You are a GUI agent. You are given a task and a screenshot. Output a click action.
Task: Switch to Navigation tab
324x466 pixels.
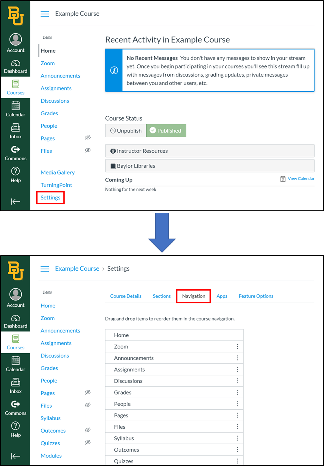click(x=194, y=296)
